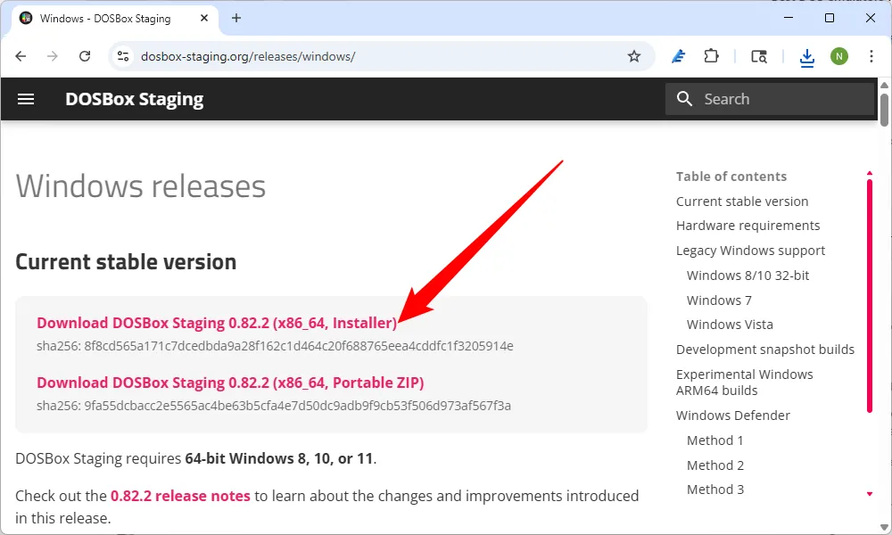
Task: View site information icon in address bar
Action: [123, 56]
